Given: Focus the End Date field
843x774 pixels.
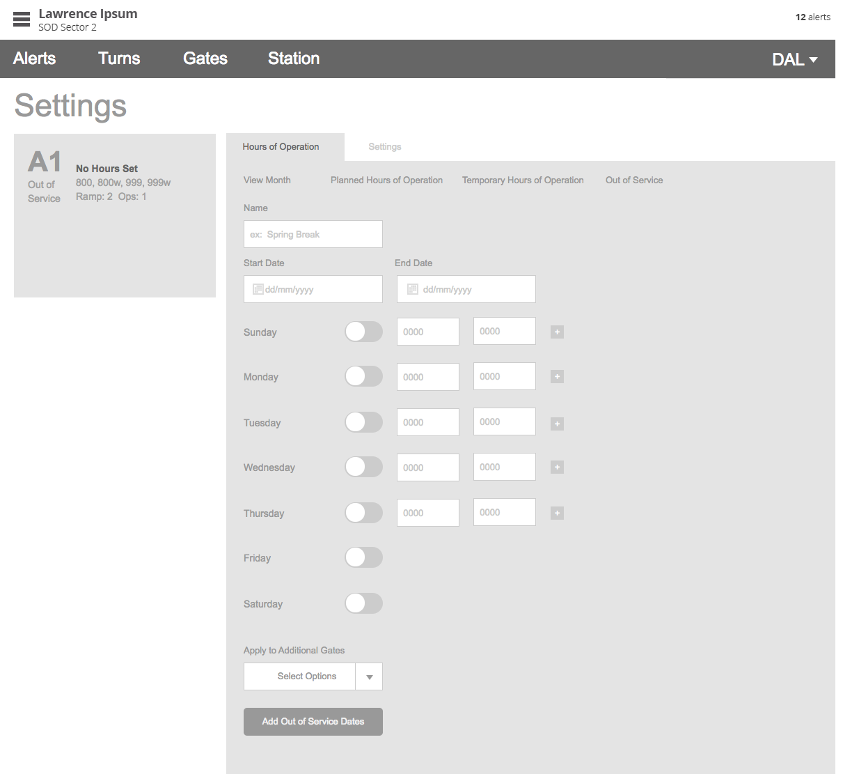Looking at the screenshot, I should 466,289.
